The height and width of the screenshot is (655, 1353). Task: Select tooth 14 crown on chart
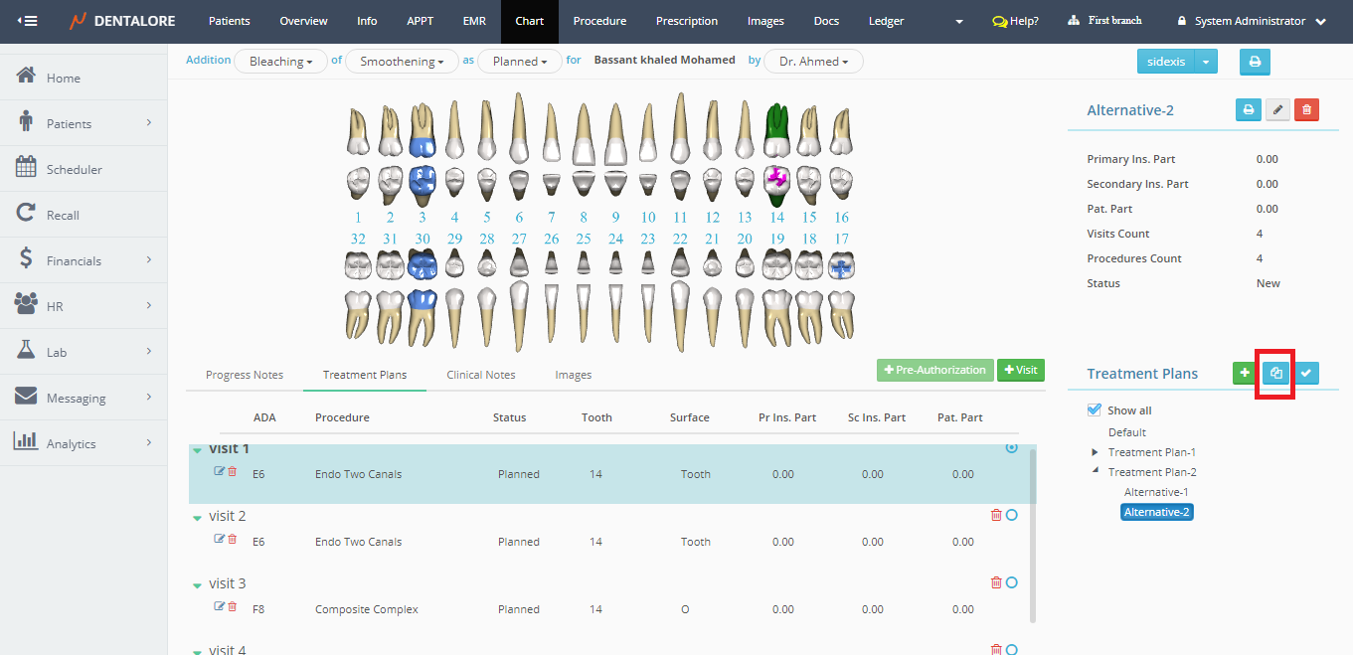click(x=777, y=179)
